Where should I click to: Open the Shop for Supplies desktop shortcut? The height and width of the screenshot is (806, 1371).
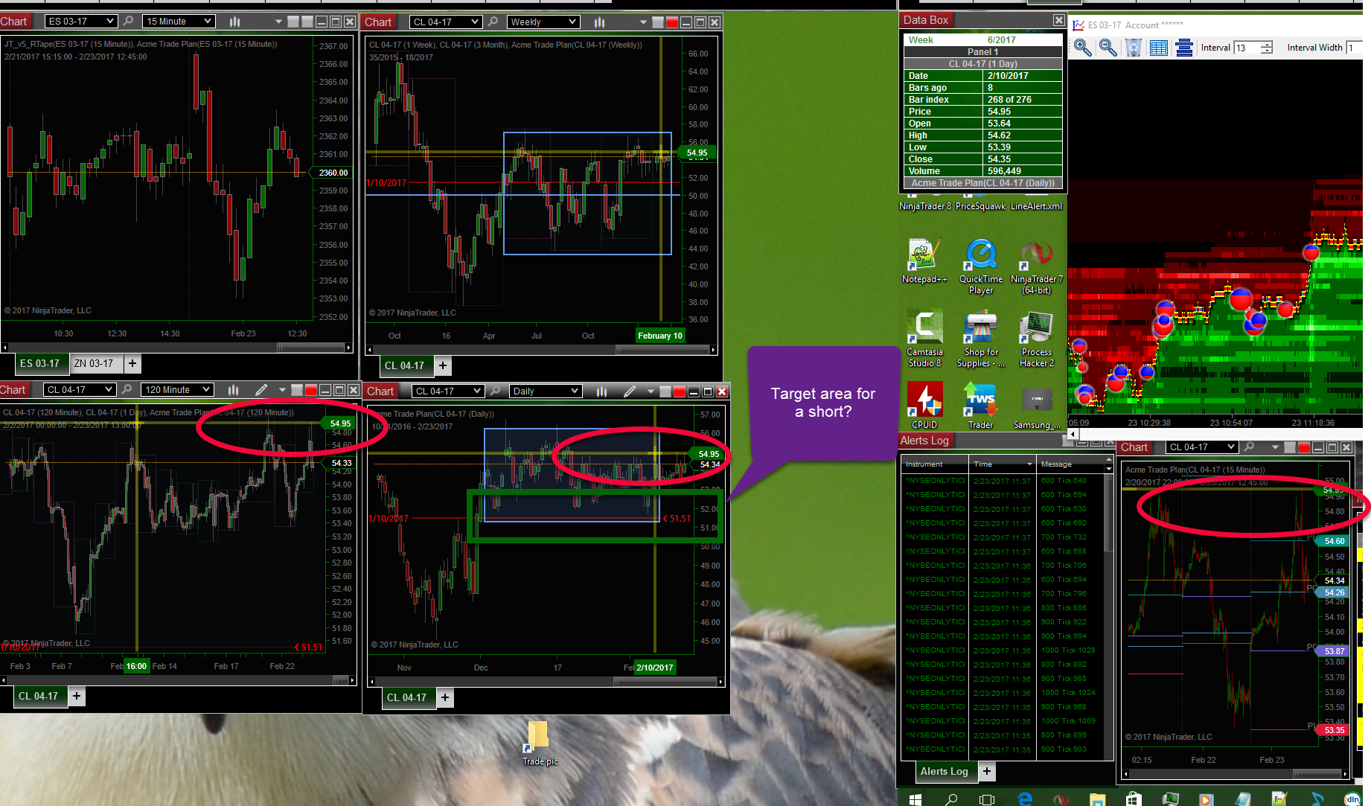coord(981,339)
